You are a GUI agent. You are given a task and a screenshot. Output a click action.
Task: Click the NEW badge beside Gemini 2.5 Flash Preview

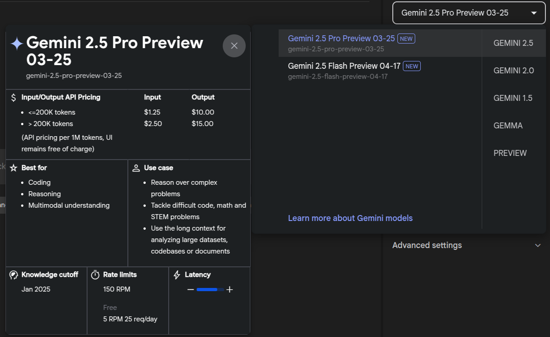click(x=412, y=66)
